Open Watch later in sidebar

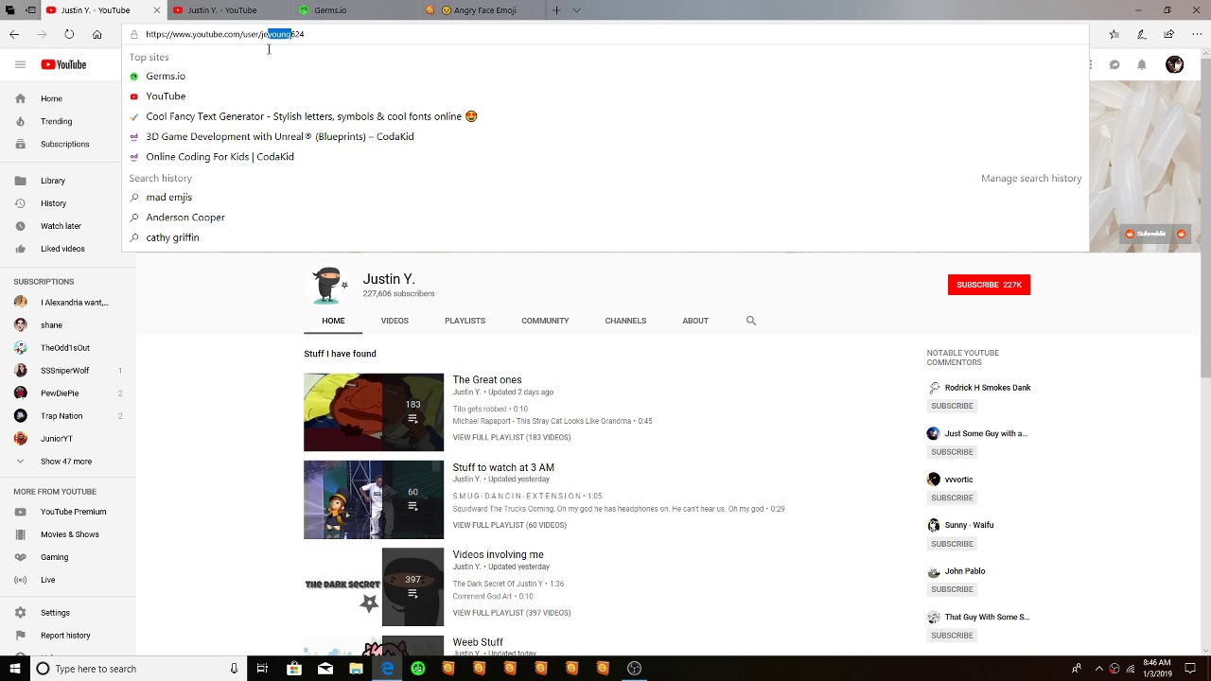pyautogui.click(x=61, y=226)
